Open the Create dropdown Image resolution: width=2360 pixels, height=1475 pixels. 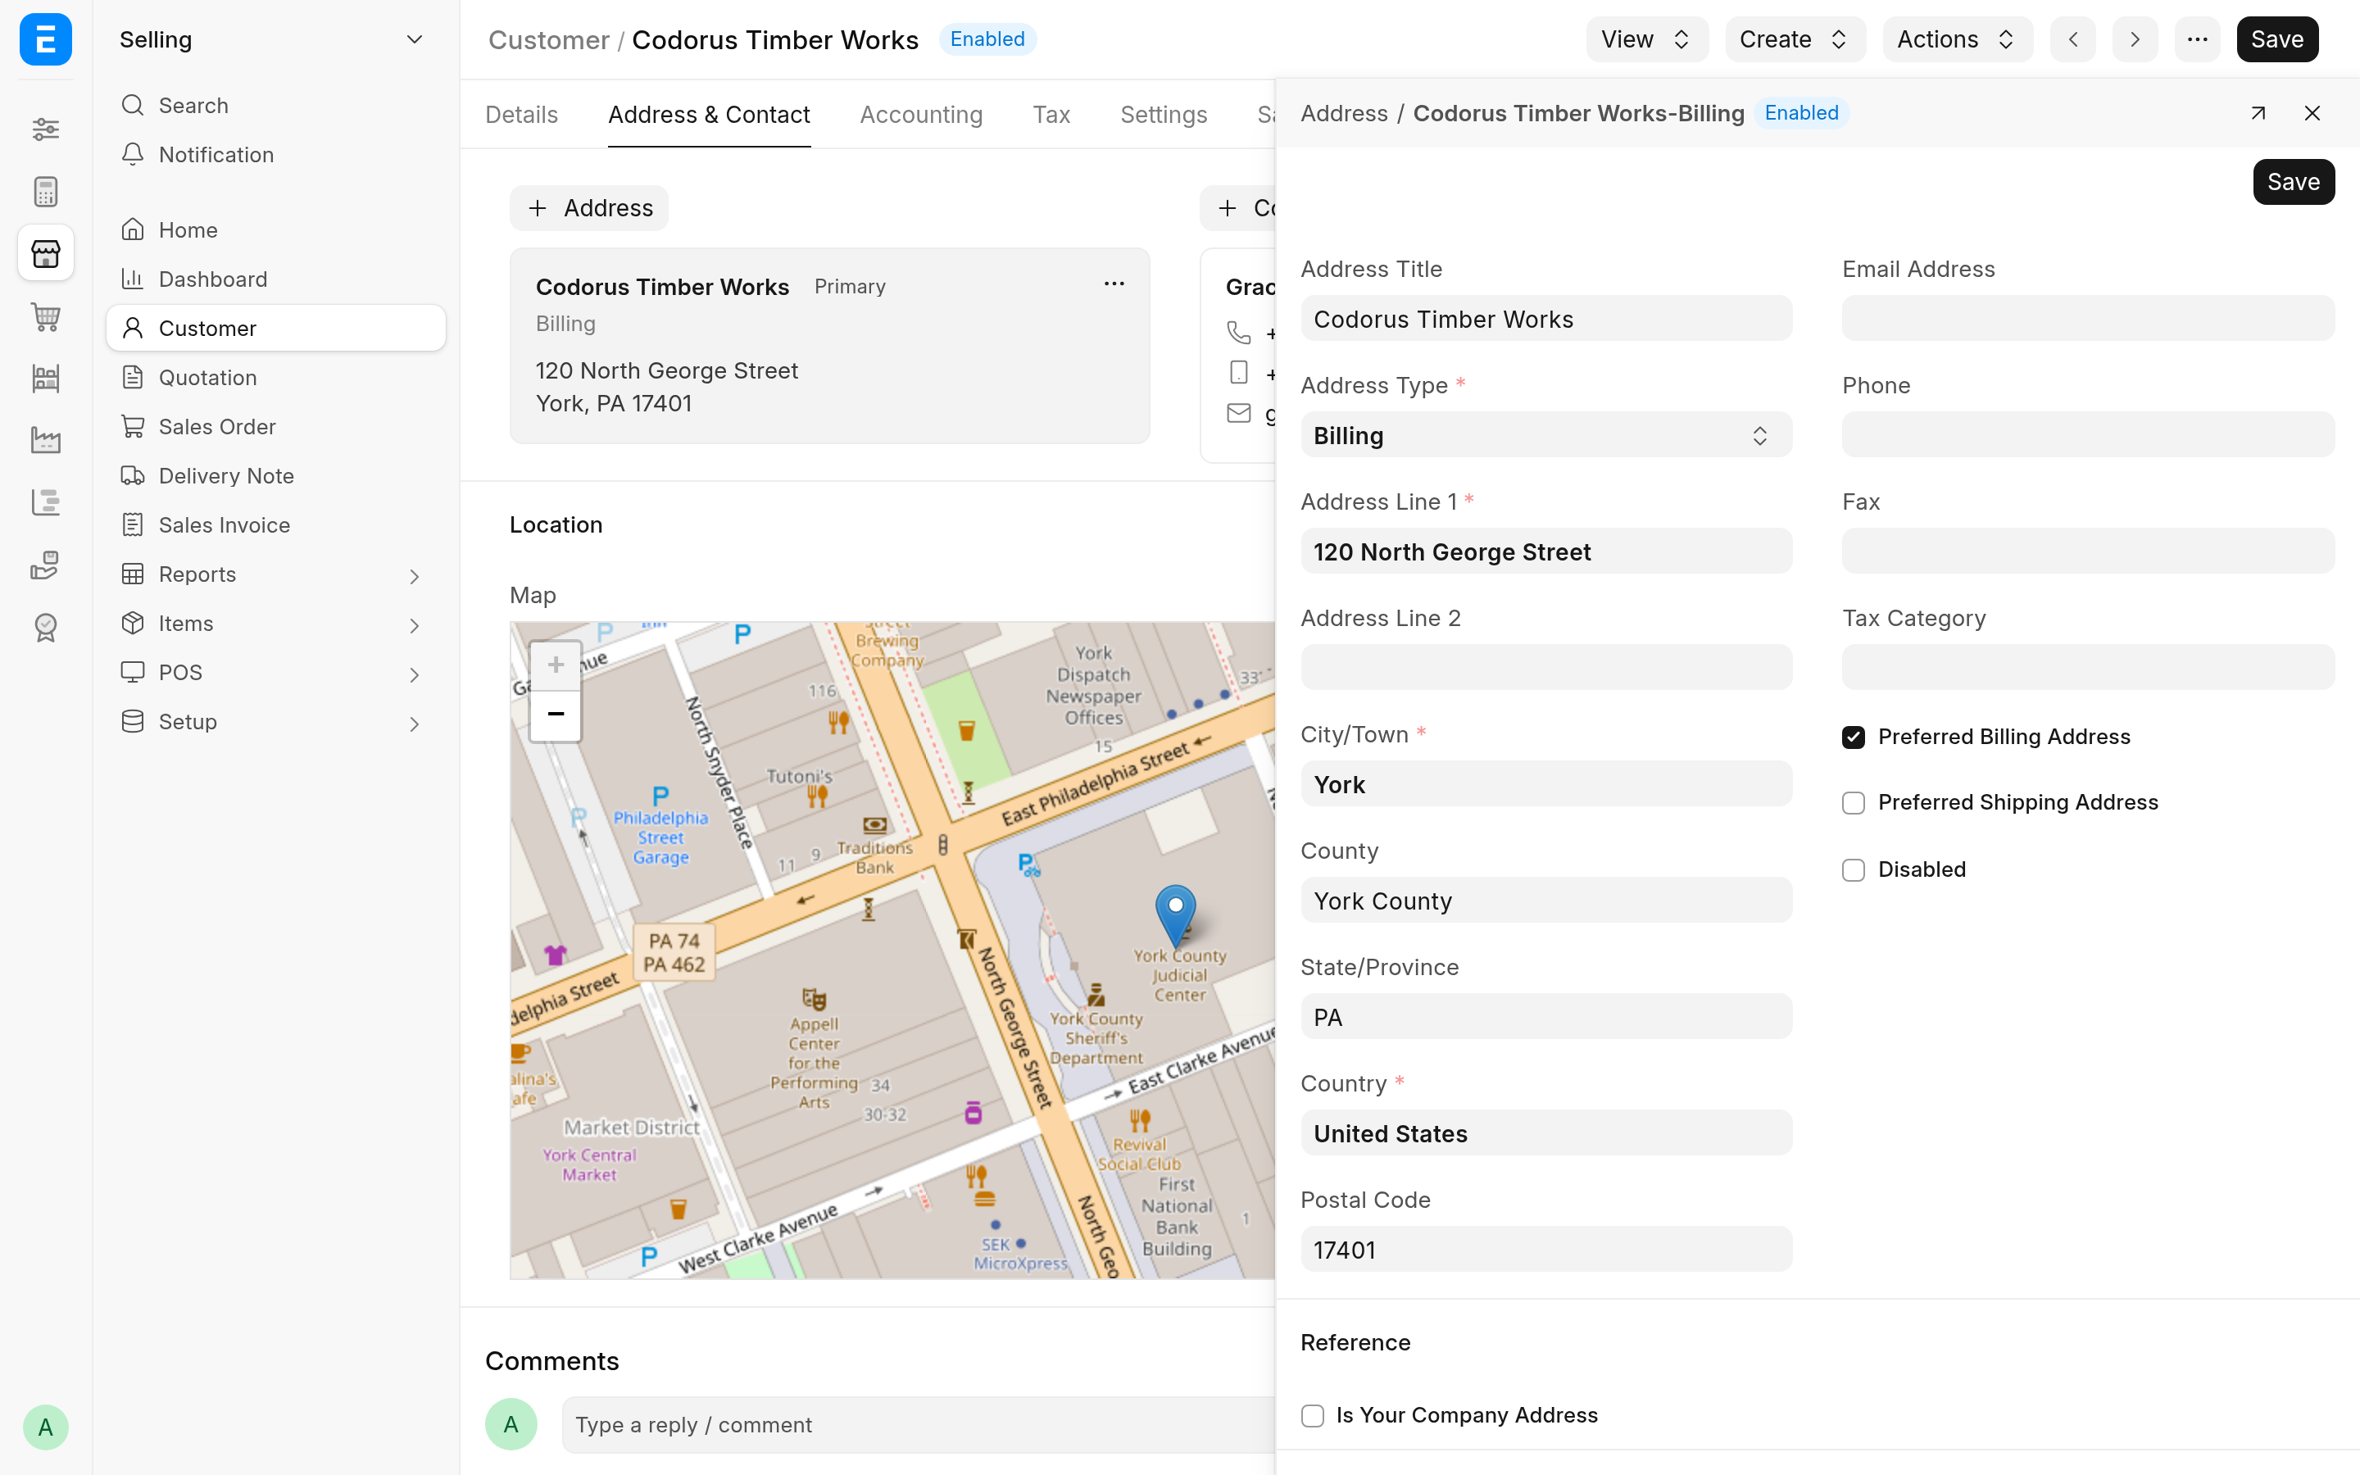(1795, 39)
